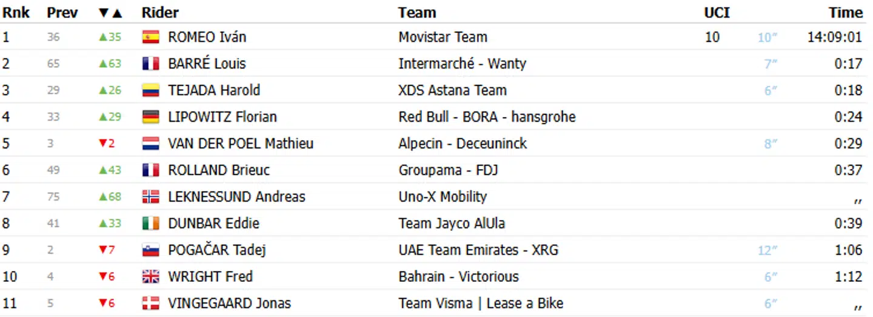
Task: Open rider page for BARRÉ Louis
Action: [x=207, y=64]
